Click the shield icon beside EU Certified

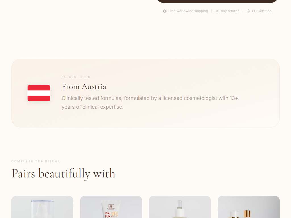[x=248, y=11]
